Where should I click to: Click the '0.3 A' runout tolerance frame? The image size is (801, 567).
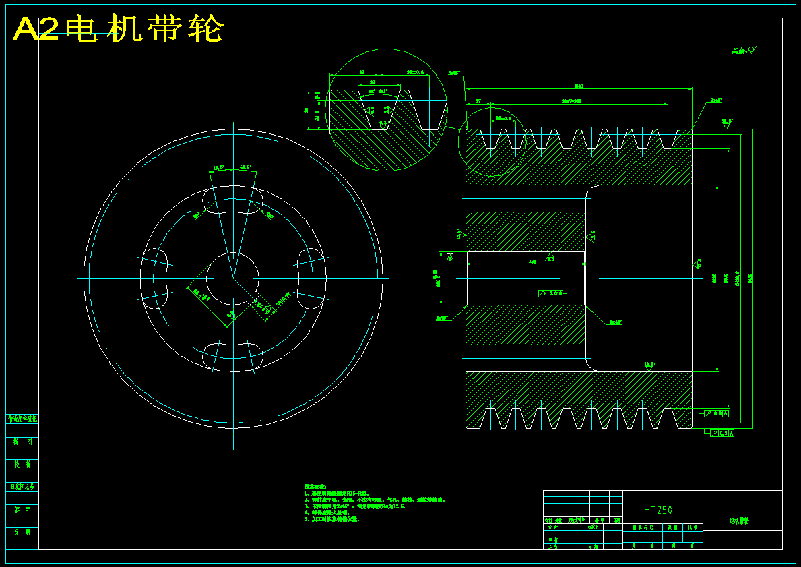[722, 433]
